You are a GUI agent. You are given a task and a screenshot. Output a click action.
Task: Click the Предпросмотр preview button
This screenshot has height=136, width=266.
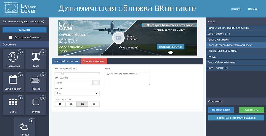pos(221,110)
